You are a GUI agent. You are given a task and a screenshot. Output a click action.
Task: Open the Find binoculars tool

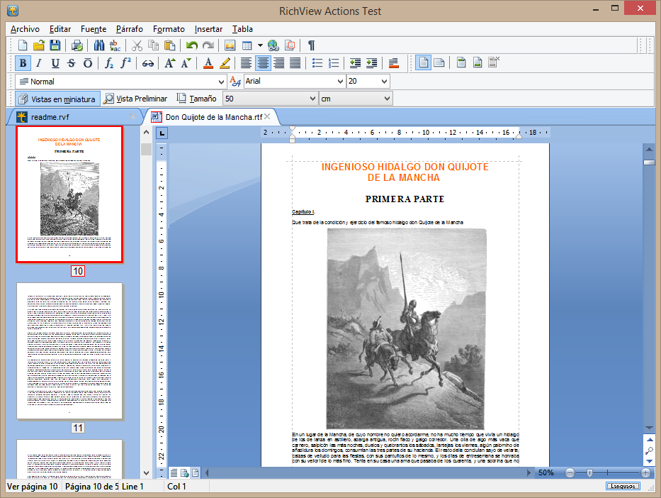pyautogui.click(x=99, y=45)
